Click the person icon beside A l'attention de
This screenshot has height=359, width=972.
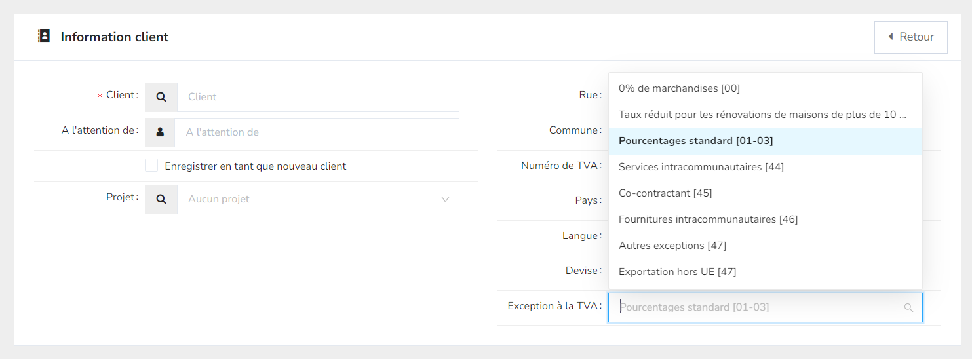(160, 132)
